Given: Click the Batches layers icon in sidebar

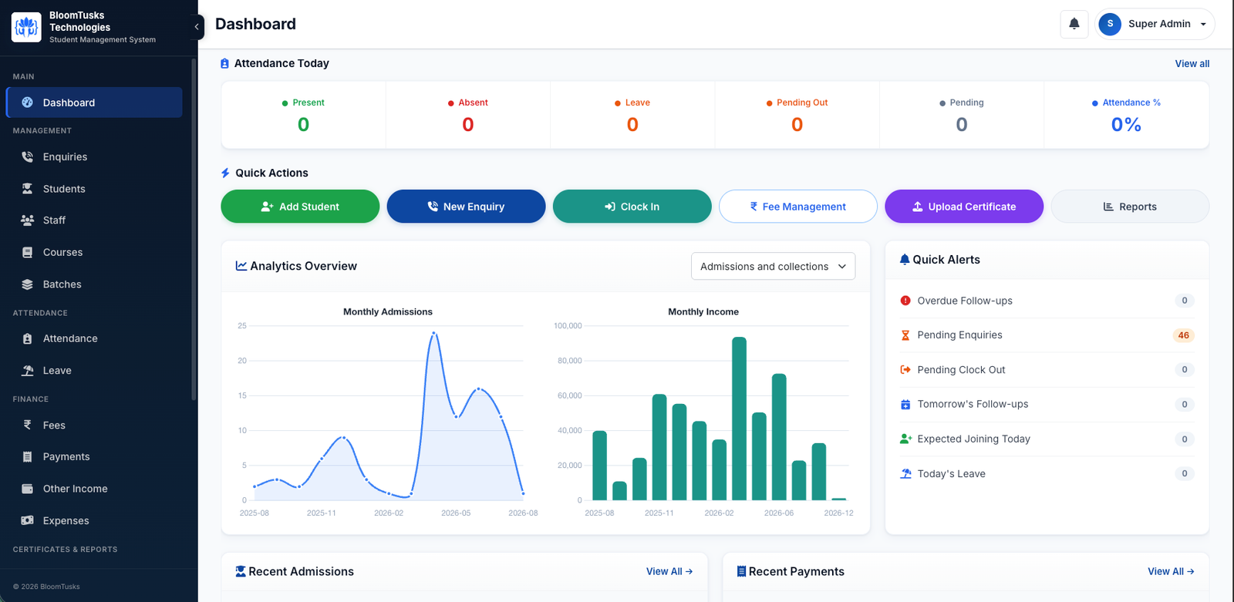Looking at the screenshot, I should point(28,284).
